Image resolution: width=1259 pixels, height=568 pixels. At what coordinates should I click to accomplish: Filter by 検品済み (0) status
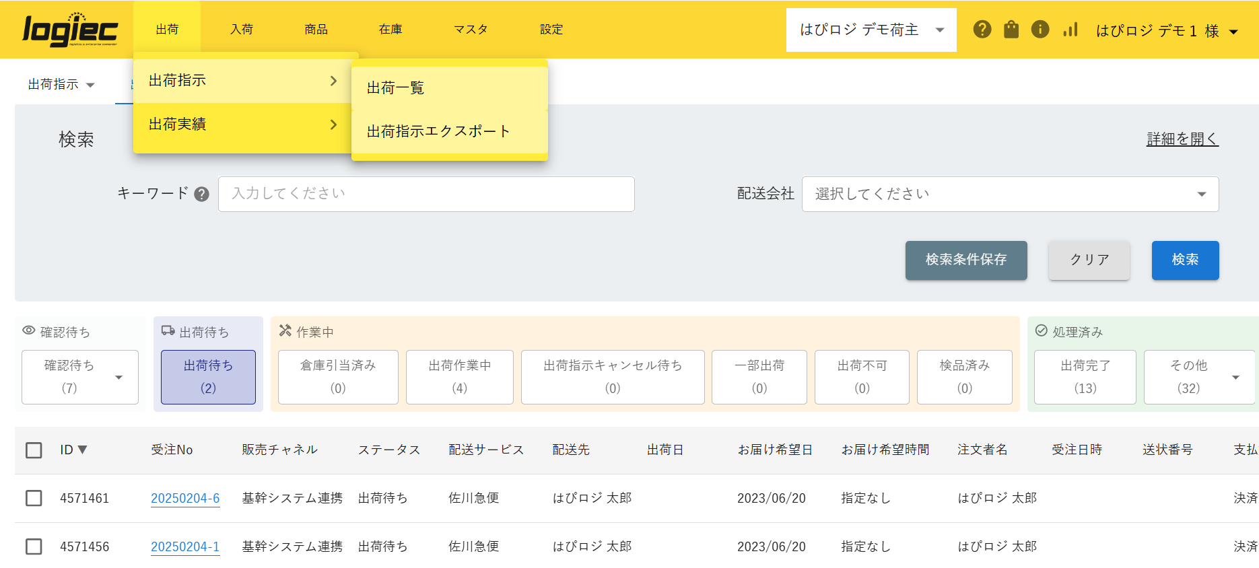point(965,377)
